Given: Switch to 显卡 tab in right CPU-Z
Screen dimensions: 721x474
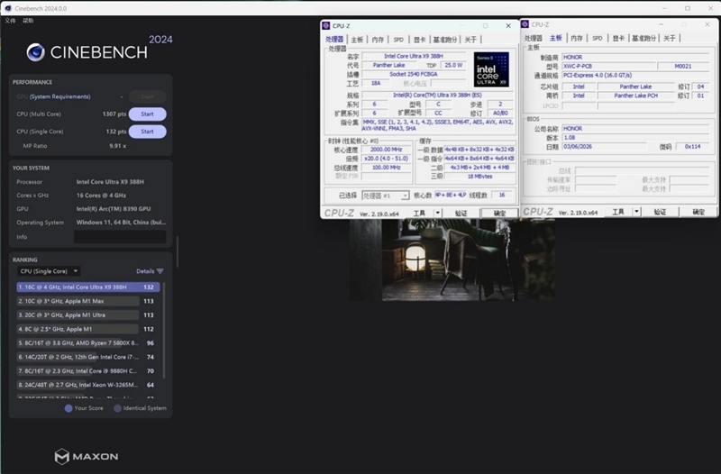Looking at the screenshot, I should (x=618, y=38).
